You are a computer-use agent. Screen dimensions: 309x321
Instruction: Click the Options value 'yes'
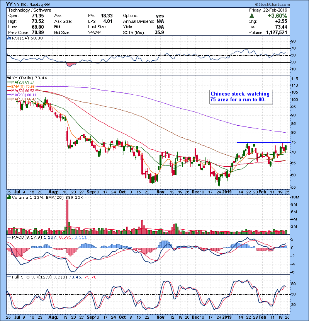click(160, 16)
